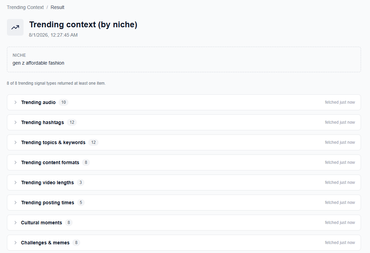Open the Trending posting times chevron
Screen dimensions: 370x253
point(15,203)
